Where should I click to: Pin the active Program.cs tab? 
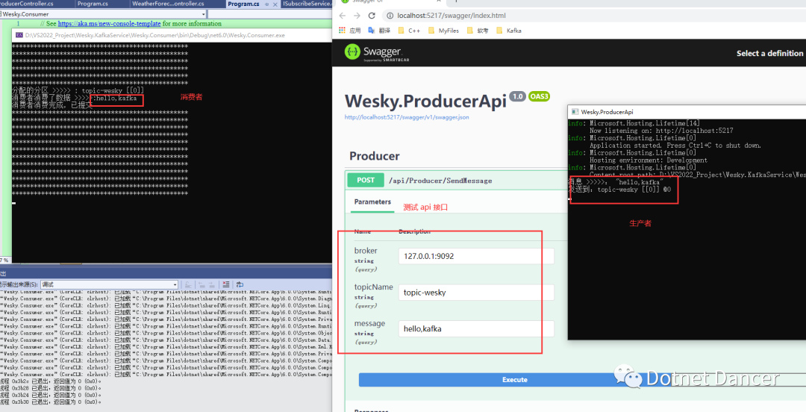tap(266, 4)
